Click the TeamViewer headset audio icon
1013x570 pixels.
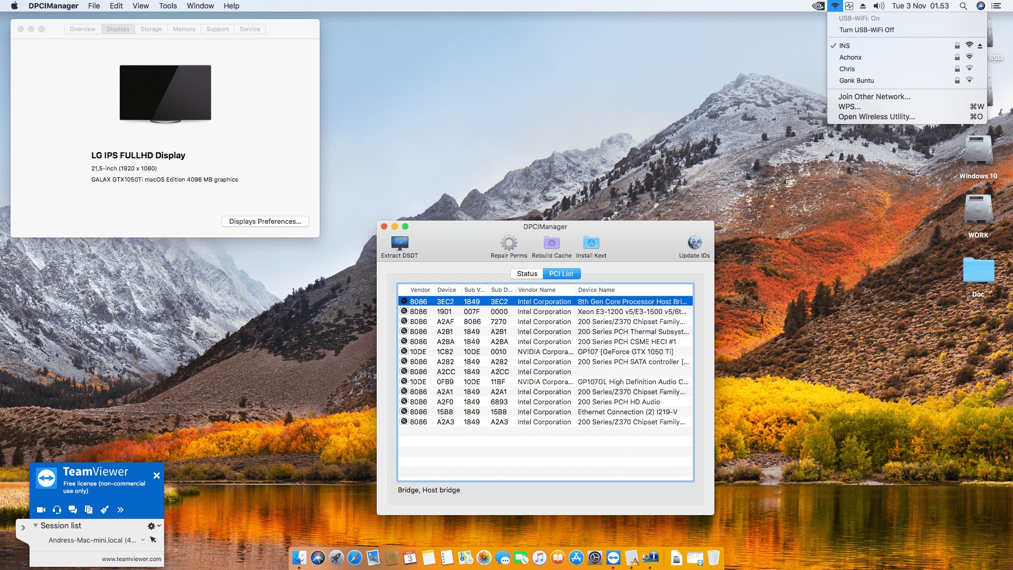57,510
